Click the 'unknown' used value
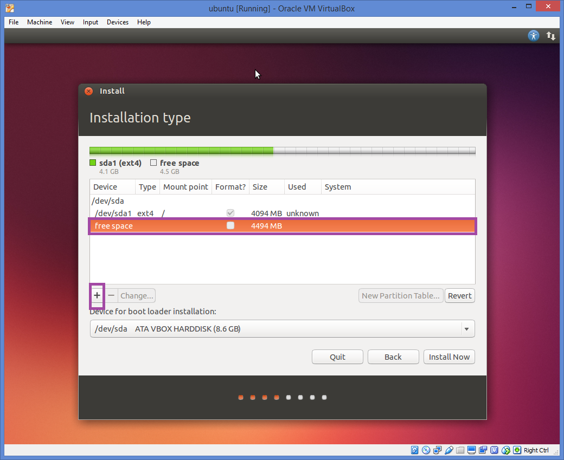 tap(303, 213)
